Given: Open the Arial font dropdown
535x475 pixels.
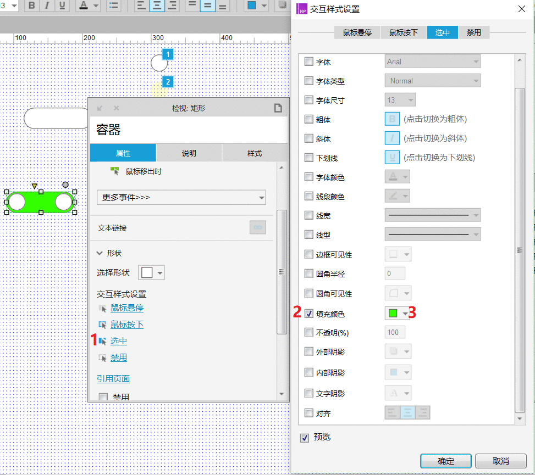Looking at the screenshot, I should (433, 62).
